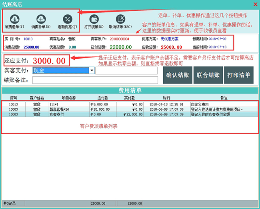Click the 消费补单(B) add-charge icon
The image size is (260, 209).
pos(41,19)
